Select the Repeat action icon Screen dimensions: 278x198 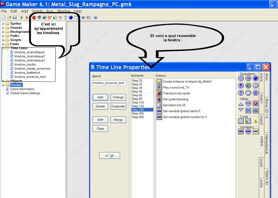tap(248, 111)
